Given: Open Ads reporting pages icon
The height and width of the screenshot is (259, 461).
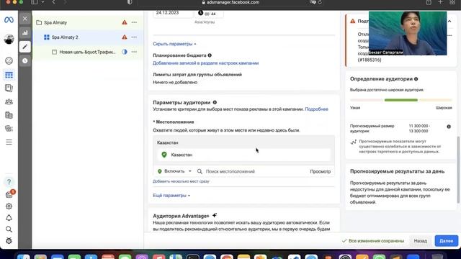Looking at the screenshot, I should coord(9,88).
